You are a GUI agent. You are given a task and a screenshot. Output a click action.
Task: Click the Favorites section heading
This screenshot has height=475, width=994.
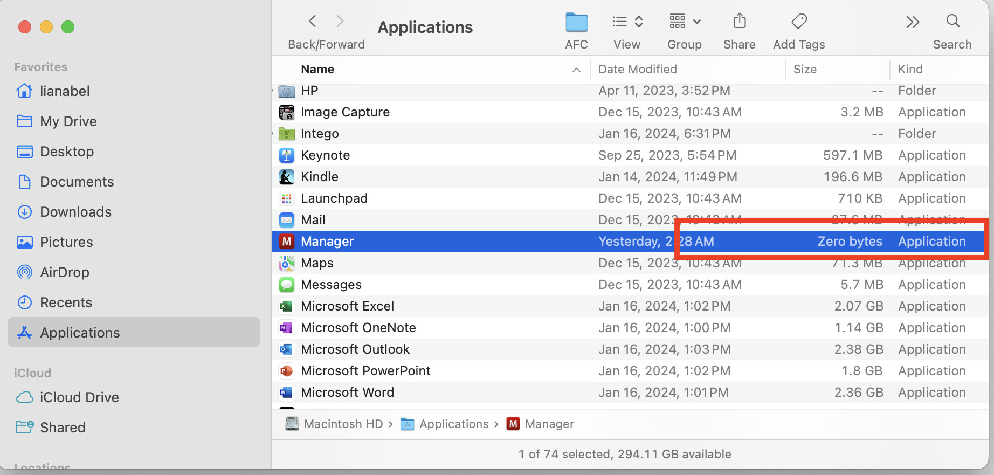[41, 67]
